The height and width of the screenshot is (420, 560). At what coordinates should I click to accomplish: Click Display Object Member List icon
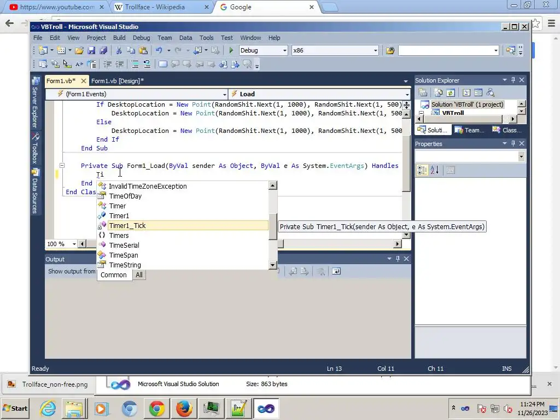click(x=43, y=65)
